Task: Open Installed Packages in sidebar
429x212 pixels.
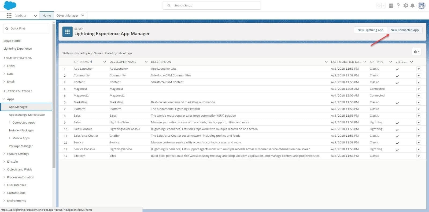Action: [x=21, y=131]
